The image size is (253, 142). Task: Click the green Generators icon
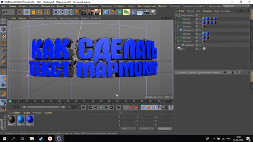point(120,12)
